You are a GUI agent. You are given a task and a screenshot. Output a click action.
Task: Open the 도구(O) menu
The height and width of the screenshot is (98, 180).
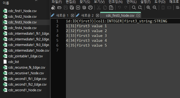point(160,2)
